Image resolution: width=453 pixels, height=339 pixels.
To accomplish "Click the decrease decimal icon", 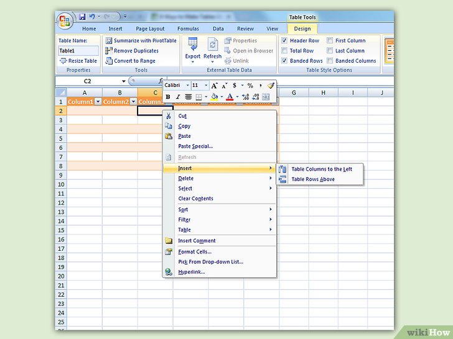I will tap(256, 97).
